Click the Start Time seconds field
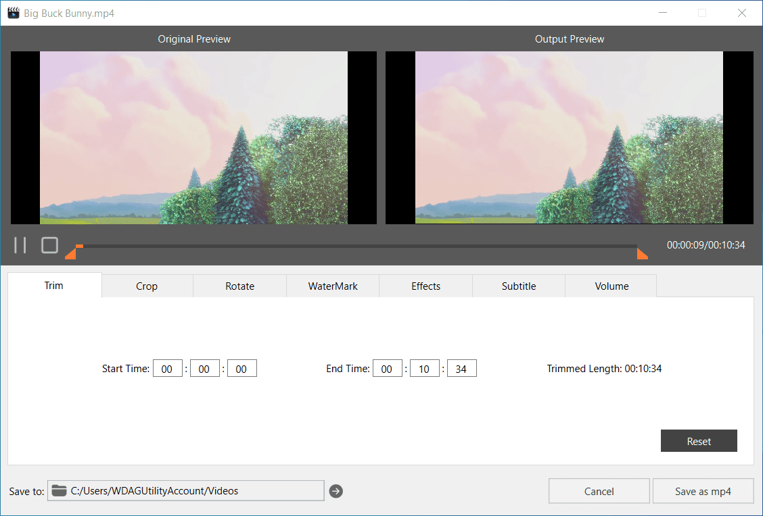The image size is (763, 516). tap(242, 368)
